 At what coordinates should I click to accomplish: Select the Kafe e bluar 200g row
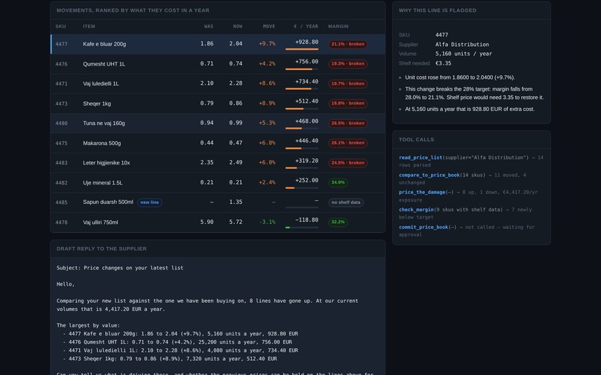pos(218,44)
